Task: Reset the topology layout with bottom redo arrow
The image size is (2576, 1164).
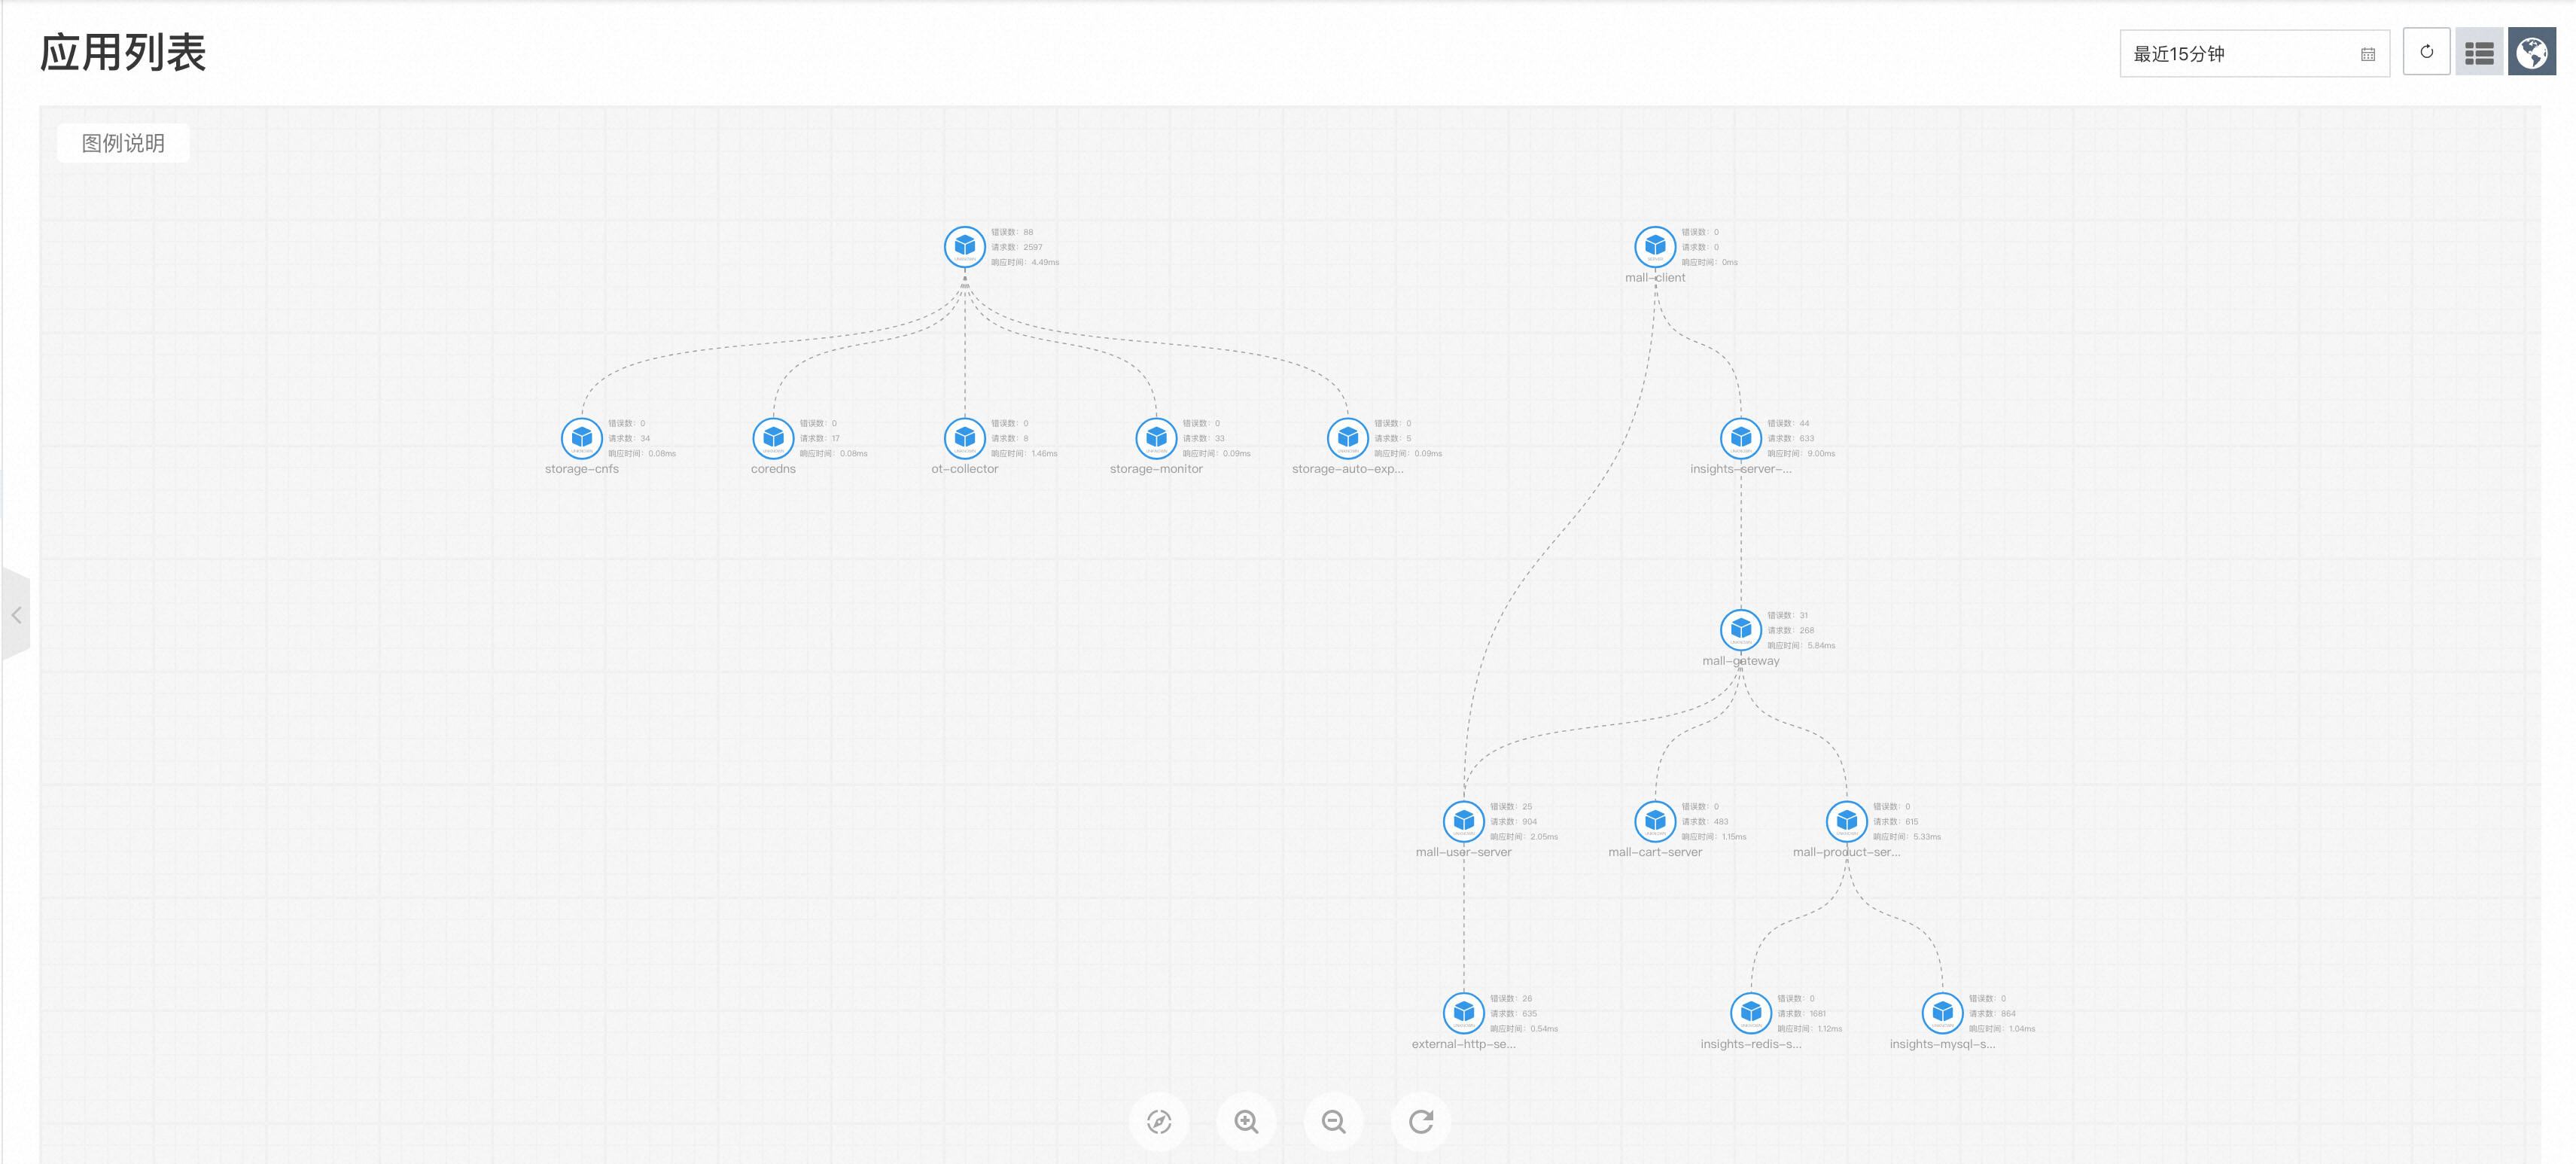Action: [x=1420, y=1121]
